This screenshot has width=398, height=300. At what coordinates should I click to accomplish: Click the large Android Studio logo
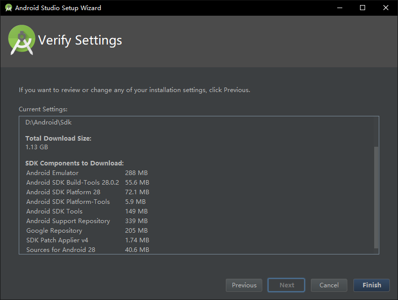tap(22, 40)
